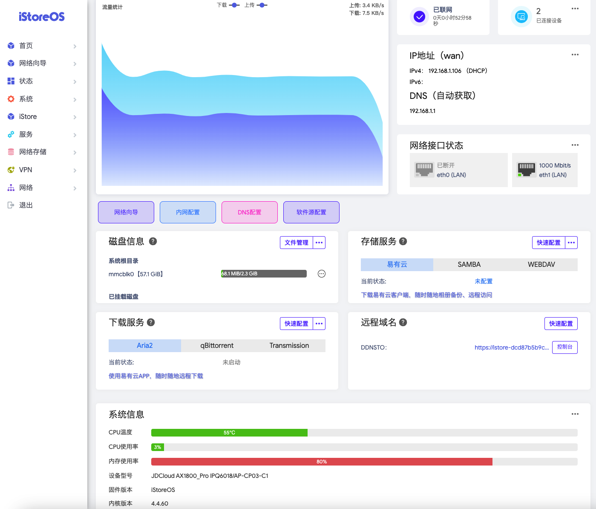Open dropdown beside 文件管理 button
This screenshot has height=509, width=596.
tap(319, 243)
